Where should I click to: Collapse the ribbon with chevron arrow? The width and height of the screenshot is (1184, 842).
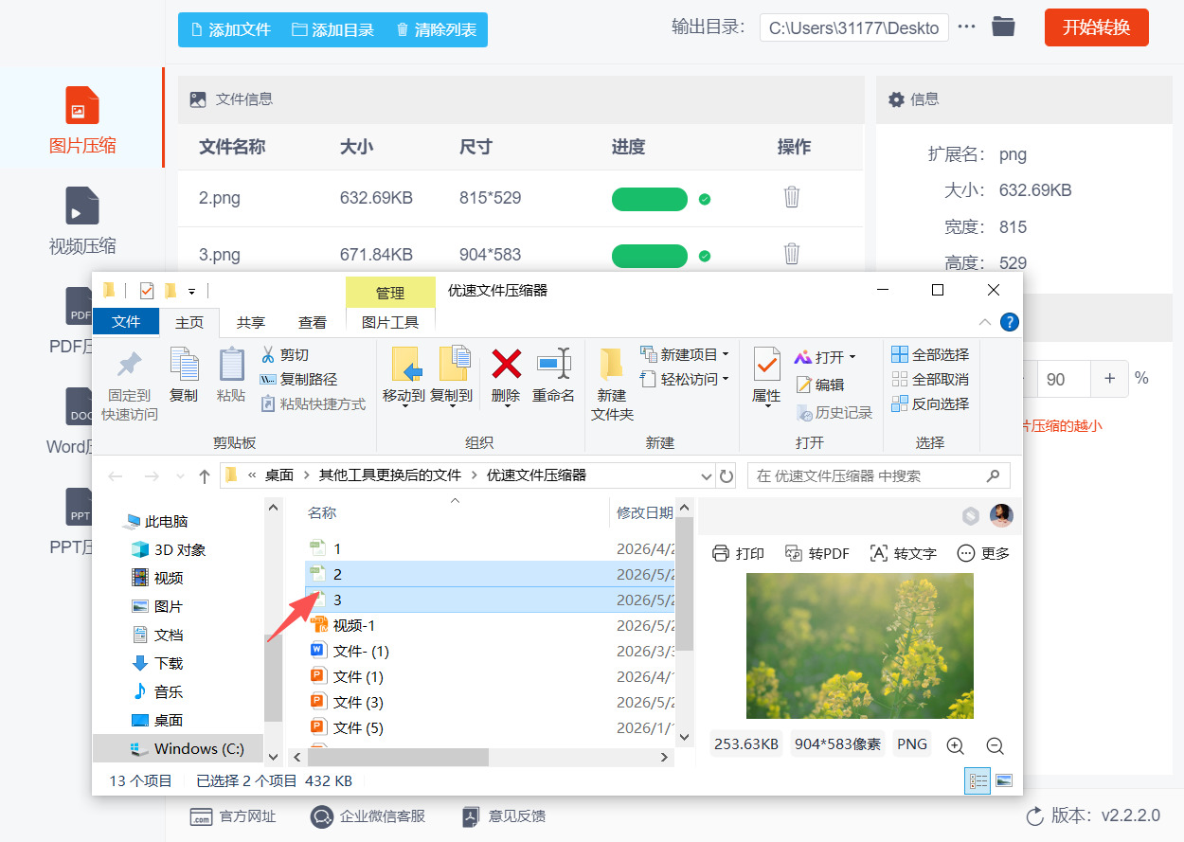click(x=985, y=322)
